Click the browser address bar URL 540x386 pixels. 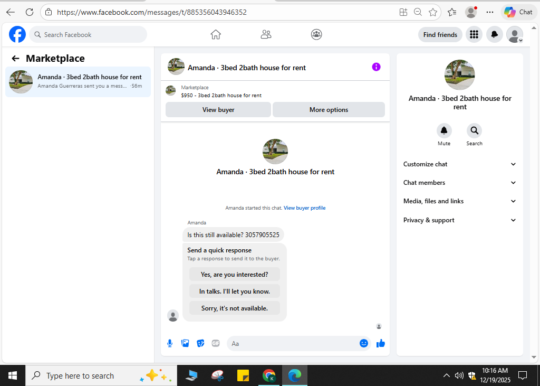tap(151, 12)
